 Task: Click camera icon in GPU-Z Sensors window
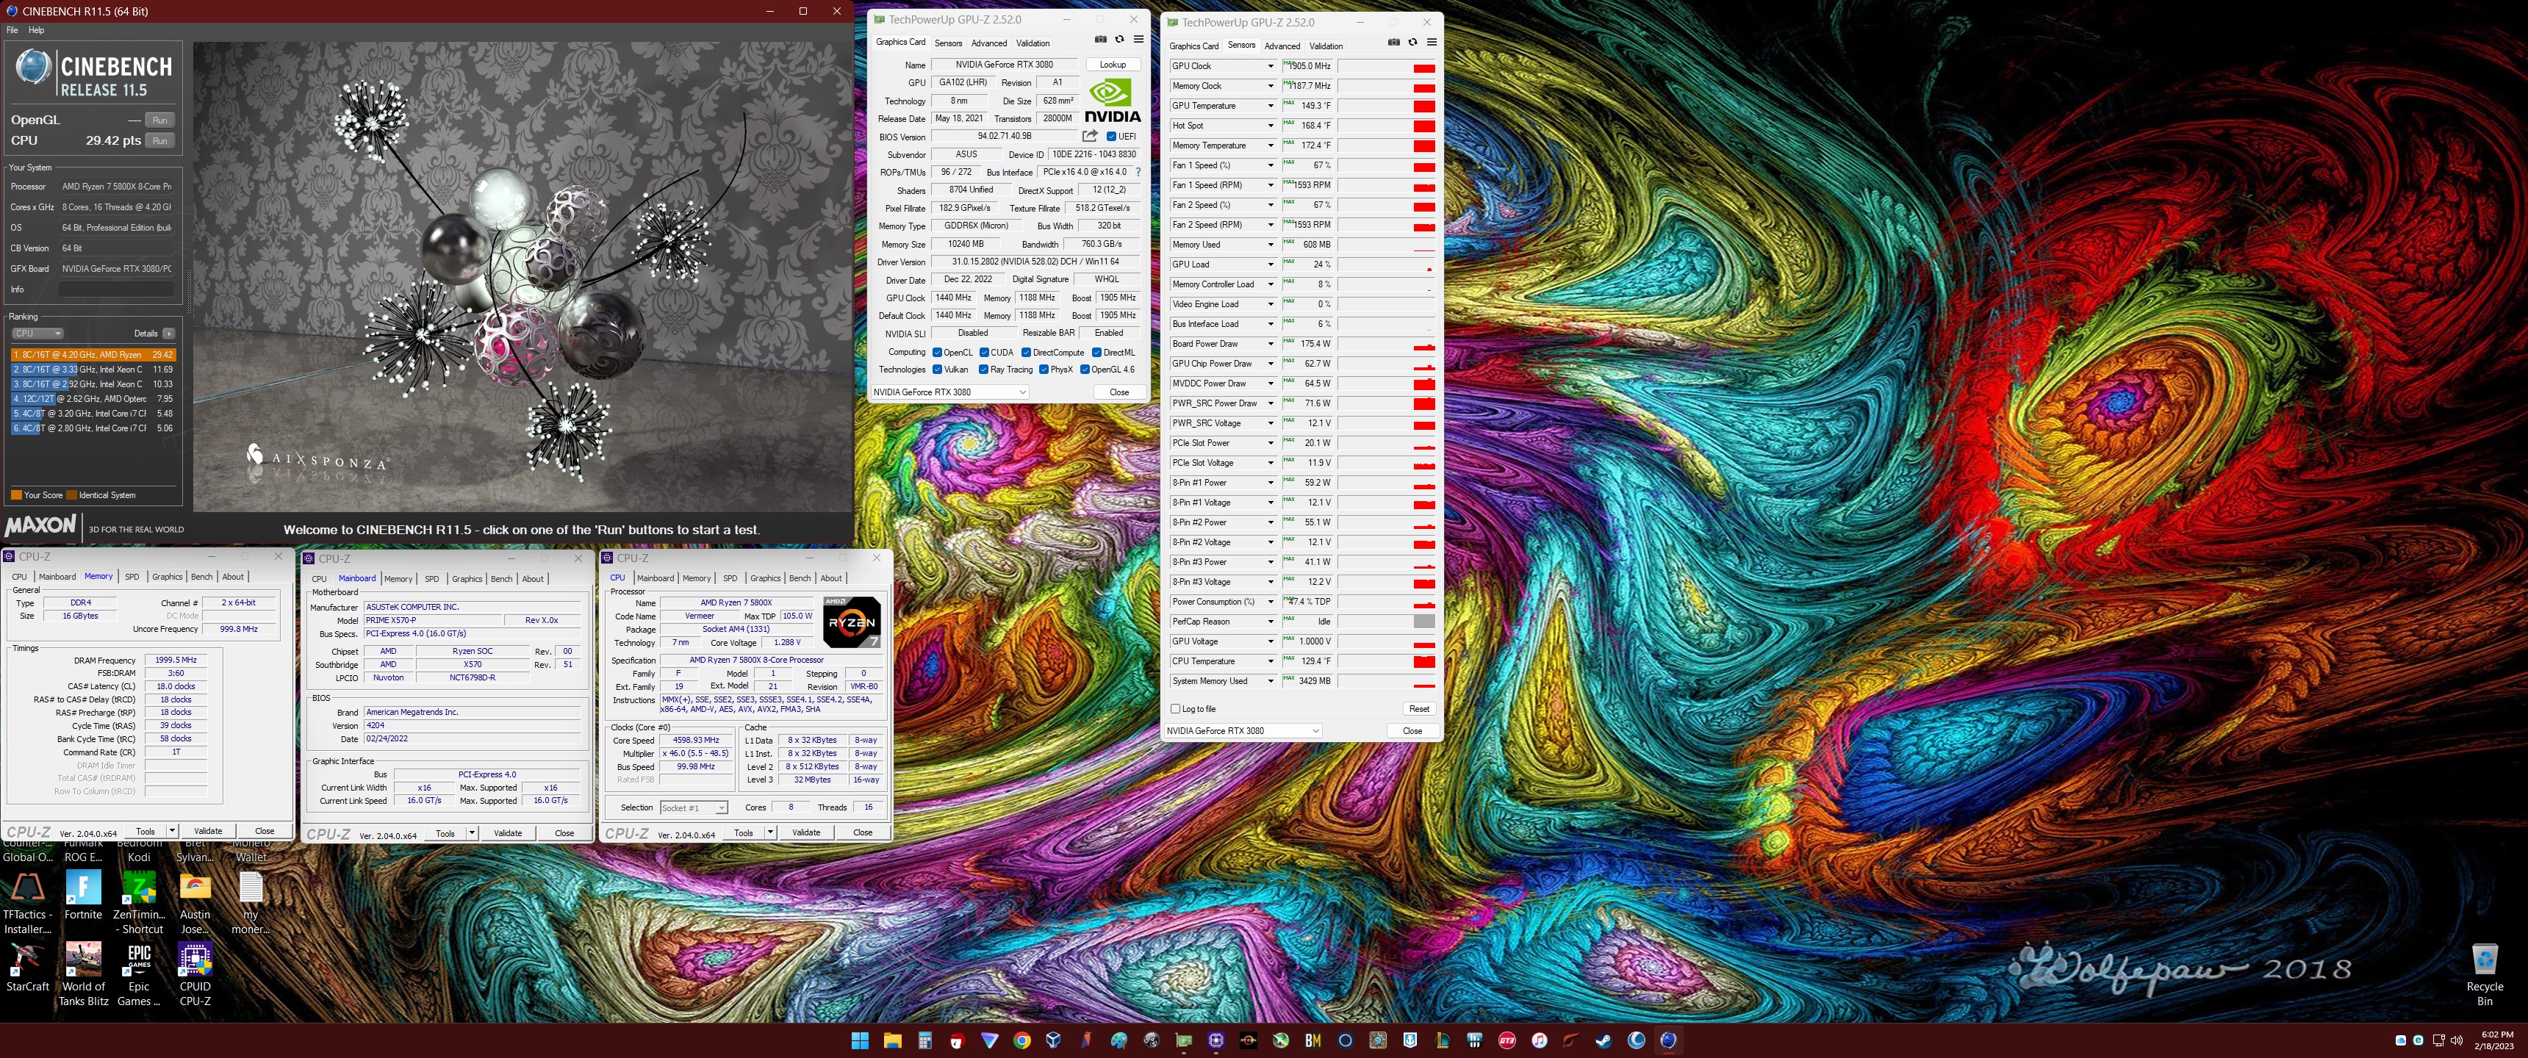click(1393, 42)
